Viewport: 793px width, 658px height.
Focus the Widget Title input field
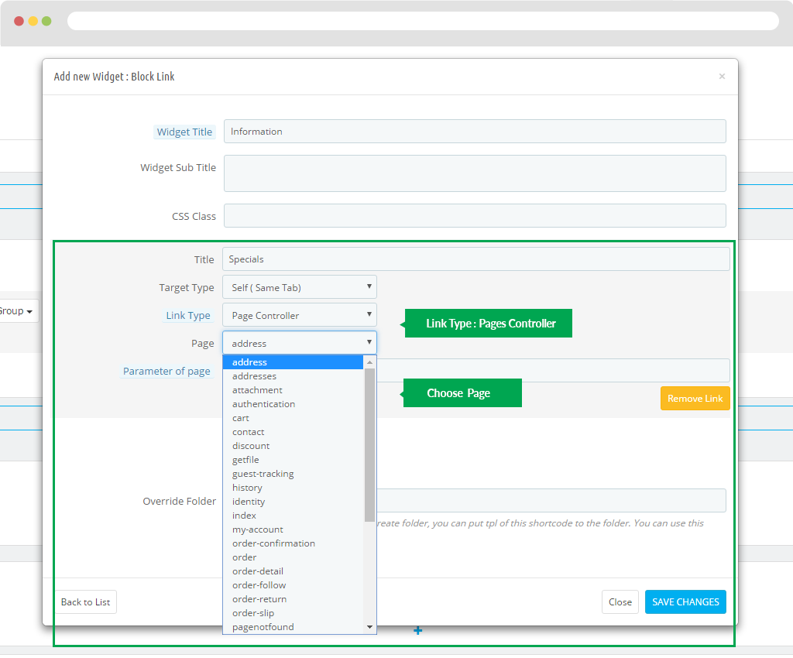point(474,132)
